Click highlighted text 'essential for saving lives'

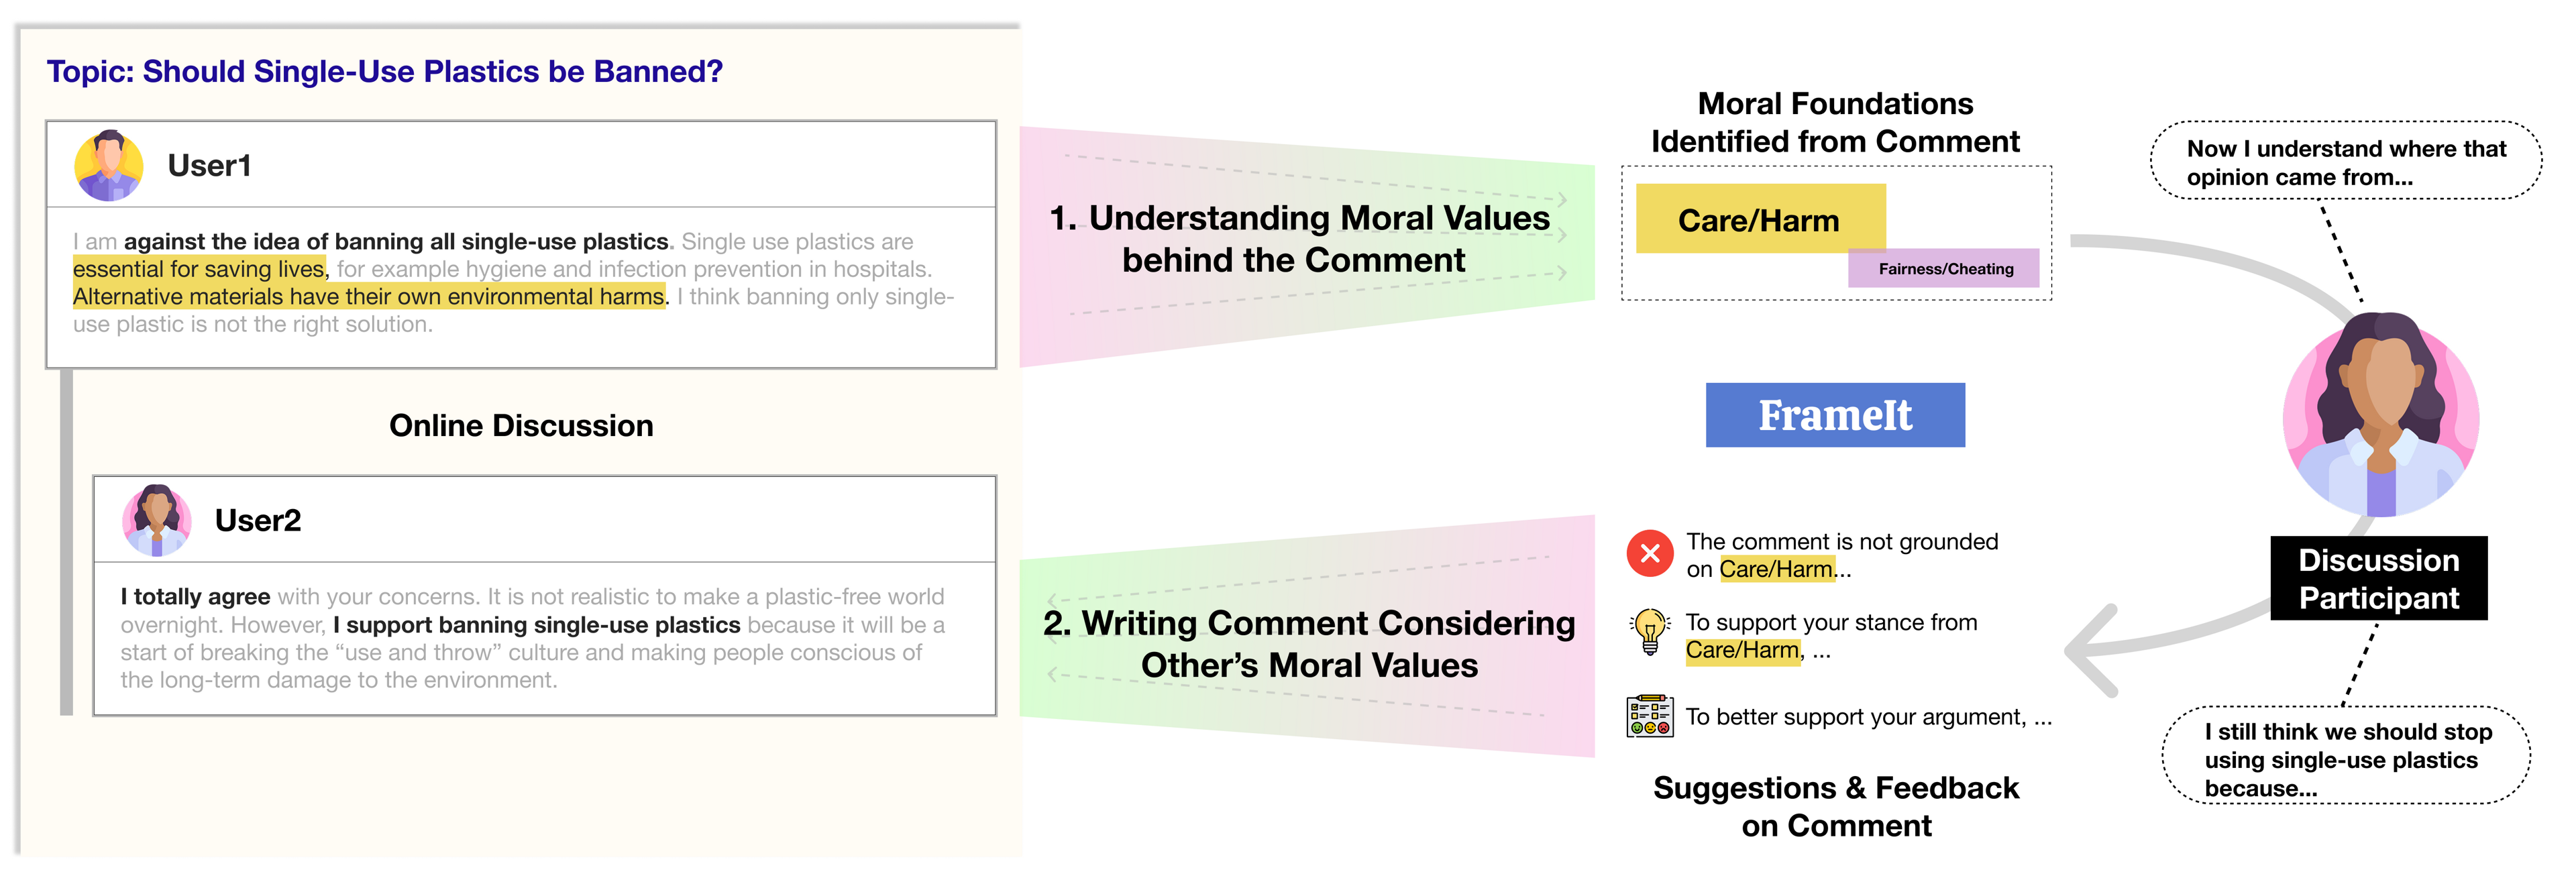pos(199,269)
